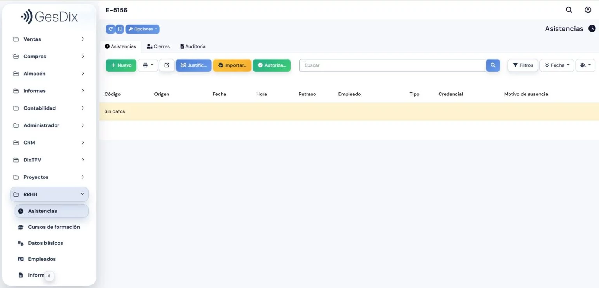
Task: Open the paint bucket color dropdown
Action: tap(585, 65)
